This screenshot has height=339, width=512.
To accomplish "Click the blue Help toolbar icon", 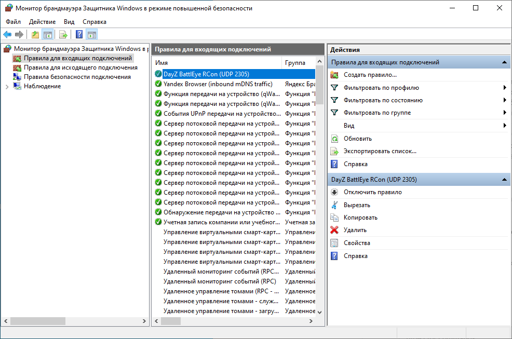I will tap(79, 34).
